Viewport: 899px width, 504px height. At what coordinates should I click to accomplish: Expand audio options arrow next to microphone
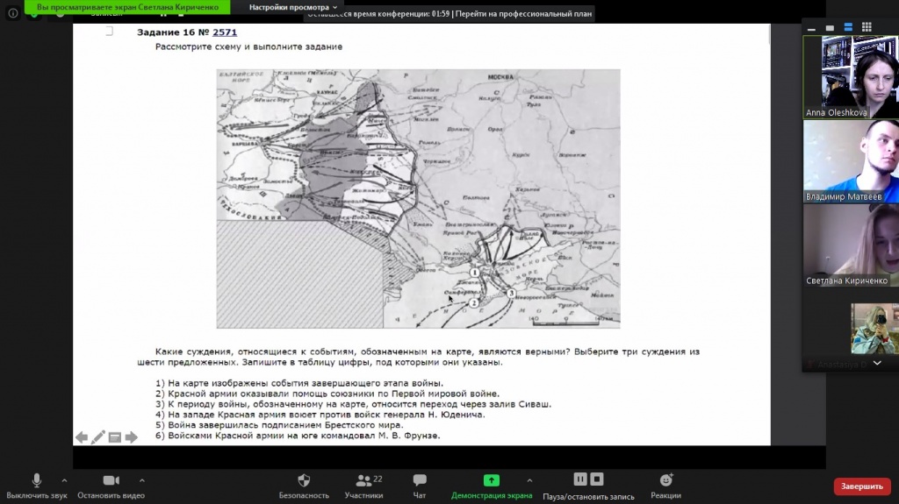[64, 480]
